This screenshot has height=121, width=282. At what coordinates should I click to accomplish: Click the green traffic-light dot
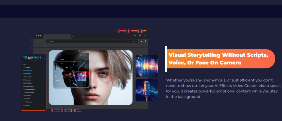click(x=40, y=36)
